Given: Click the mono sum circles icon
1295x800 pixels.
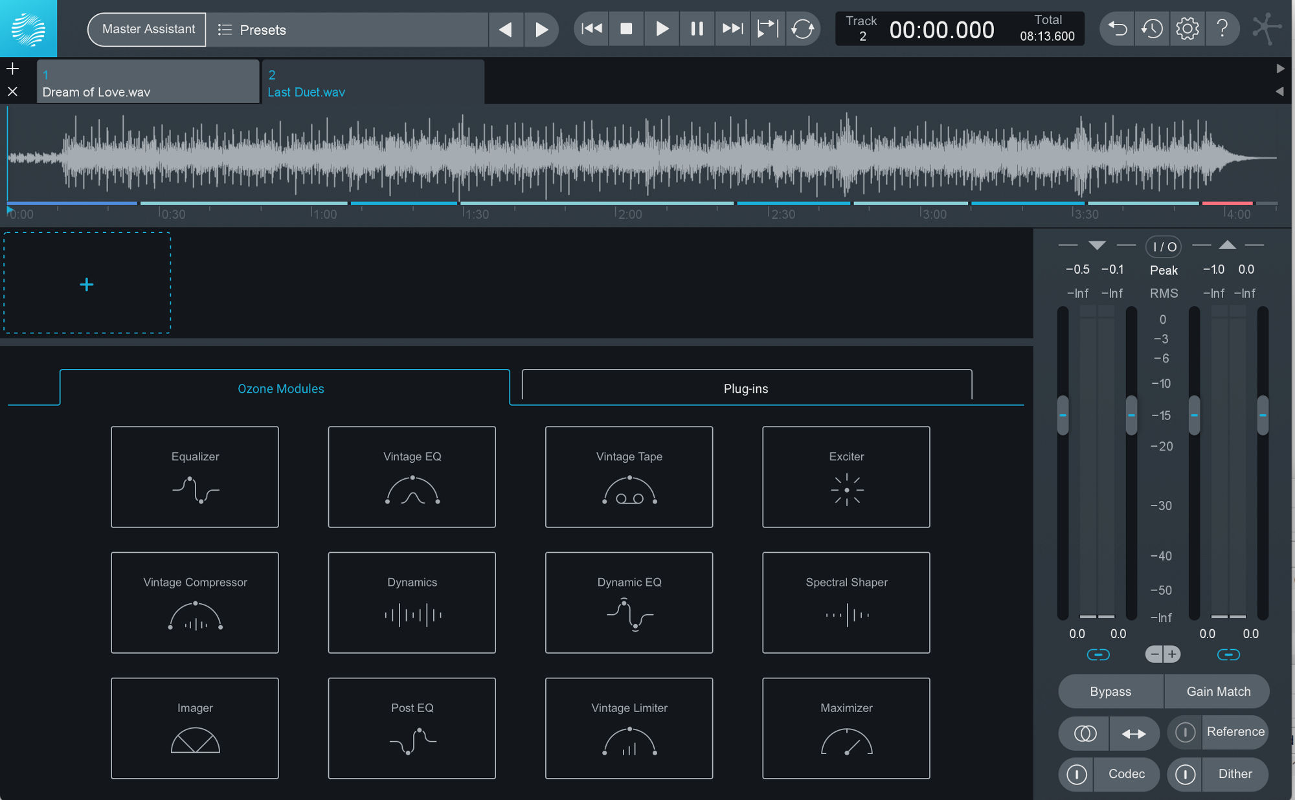Looking at the screenshot, I should pyautogui.click(x=1085, y=733).
